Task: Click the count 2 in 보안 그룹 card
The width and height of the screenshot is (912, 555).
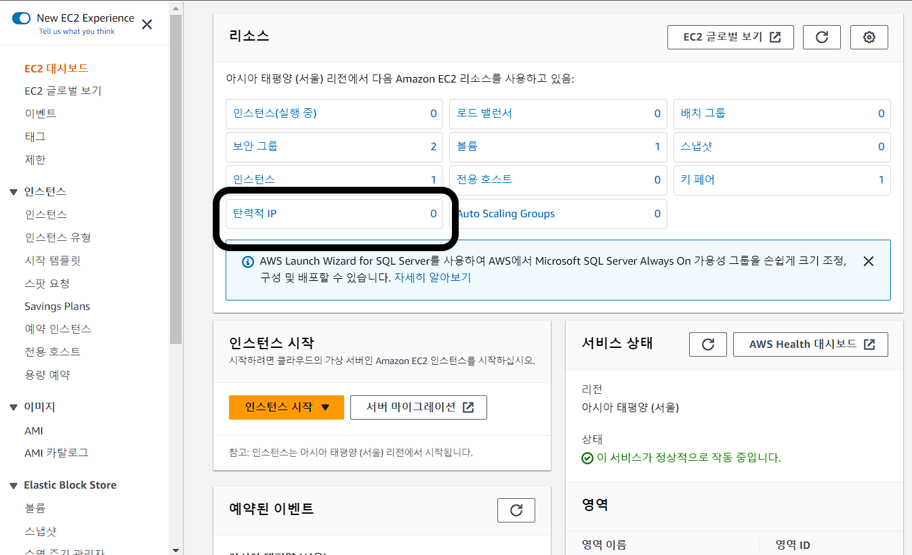Action: point(434,146)
